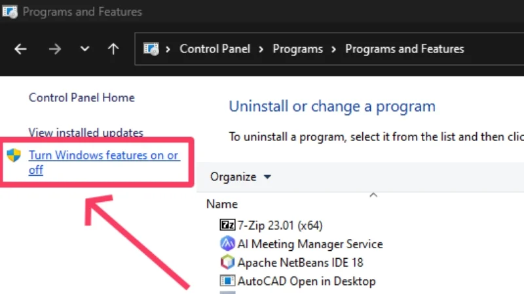Go to Control Panel Home
The height and width of the screenshot is (294, 524).
pyautogui.click(x=81, y=97)
